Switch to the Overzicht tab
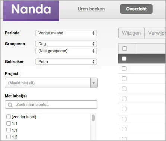 [136, 9]
